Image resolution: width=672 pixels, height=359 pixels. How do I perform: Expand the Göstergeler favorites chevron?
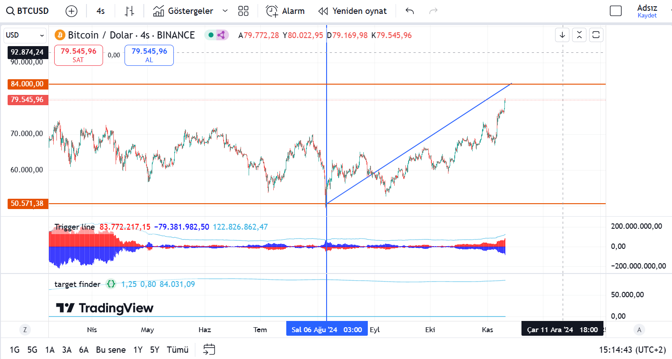(225, 11)
